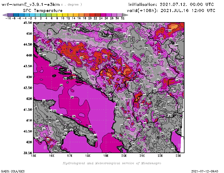Click the initialisation 2021.07.12. 00:00 UTC text

pyautogui.click(x=171, y=4)
